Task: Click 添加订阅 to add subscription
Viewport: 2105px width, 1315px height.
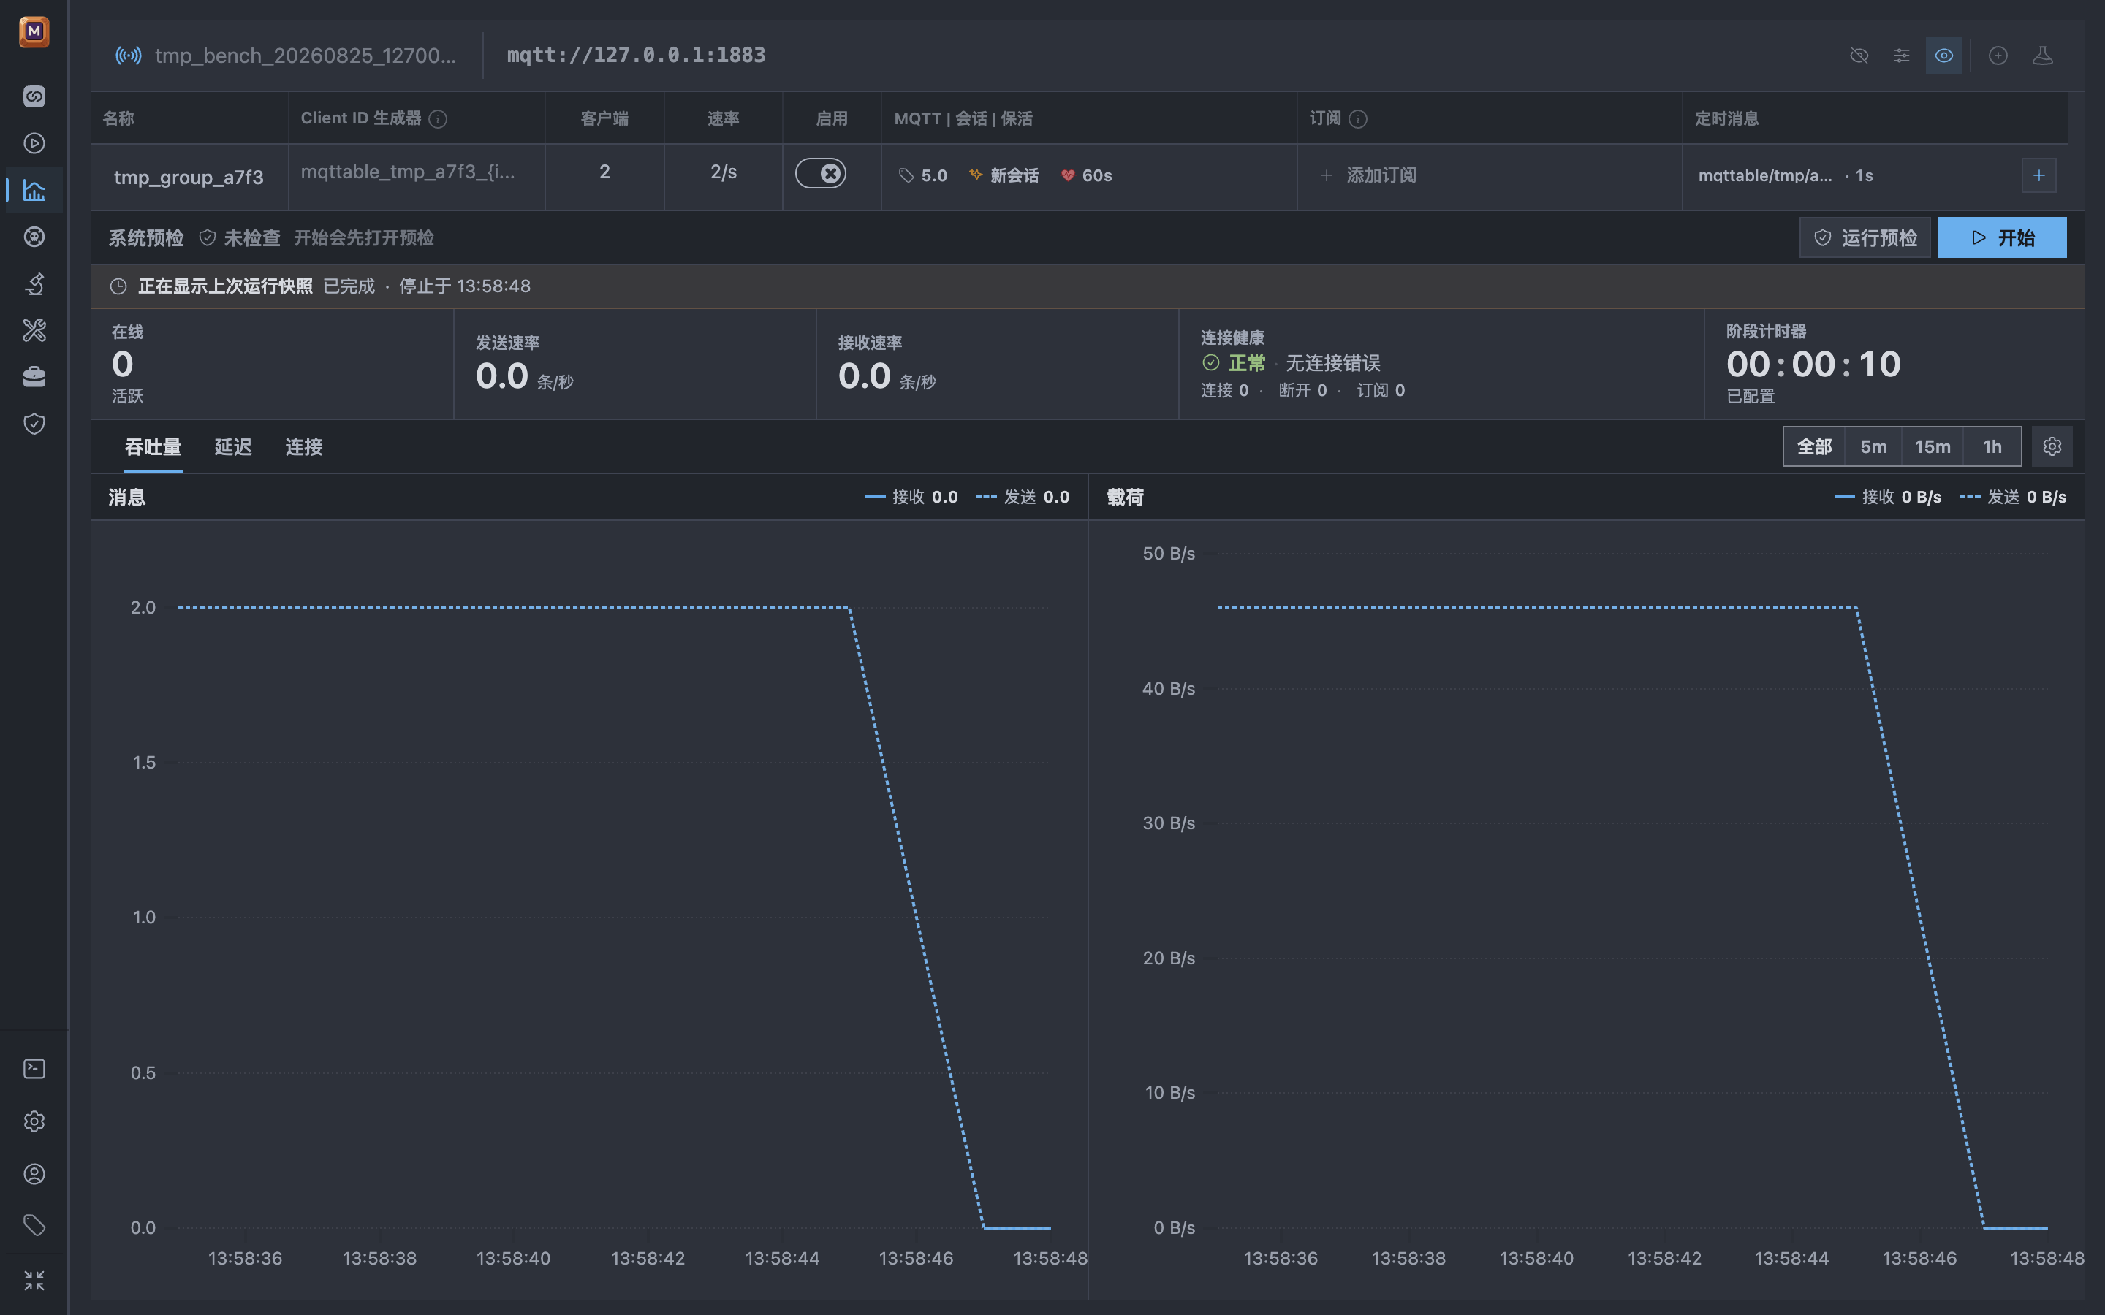Action: point(1368,175)
